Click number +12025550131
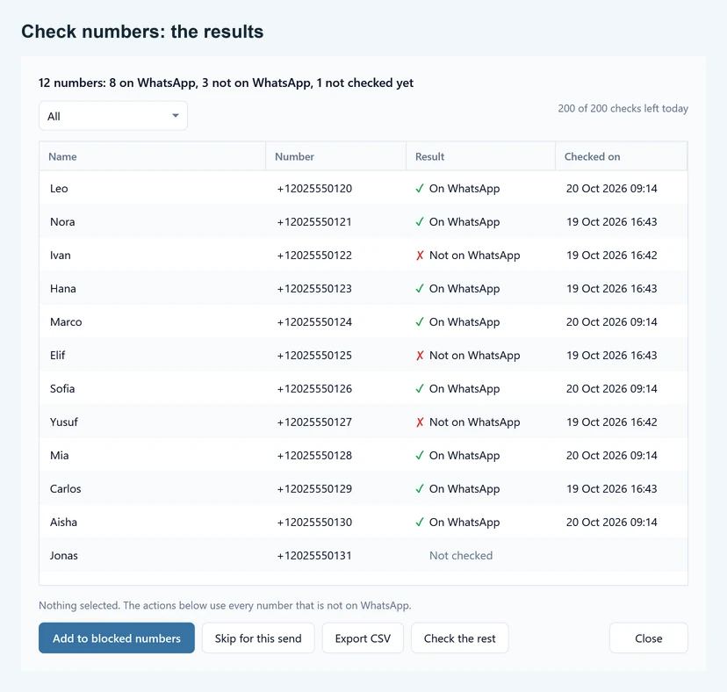 (314, 556)
